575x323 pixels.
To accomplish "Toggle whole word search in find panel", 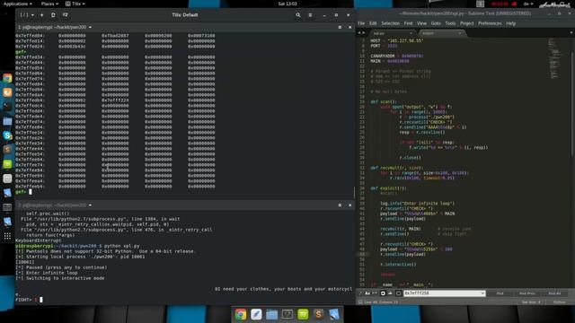I will pos(375,293).
